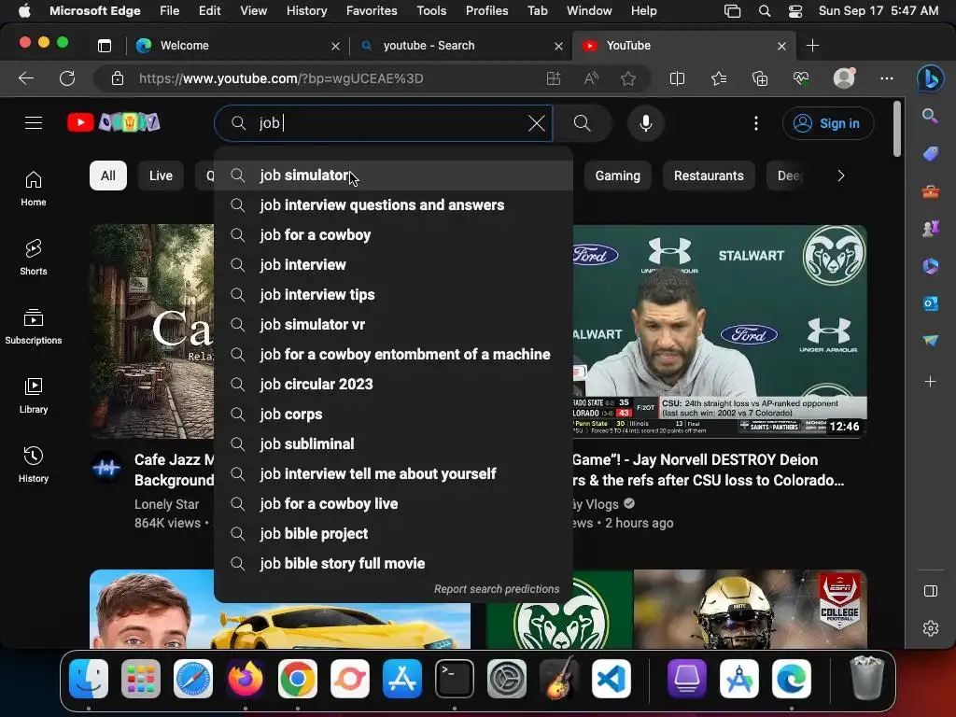Click the page vertical scrollbar
Image resolution: width=956 pixels, height=717 pixels.
click(x=897, y=130)
